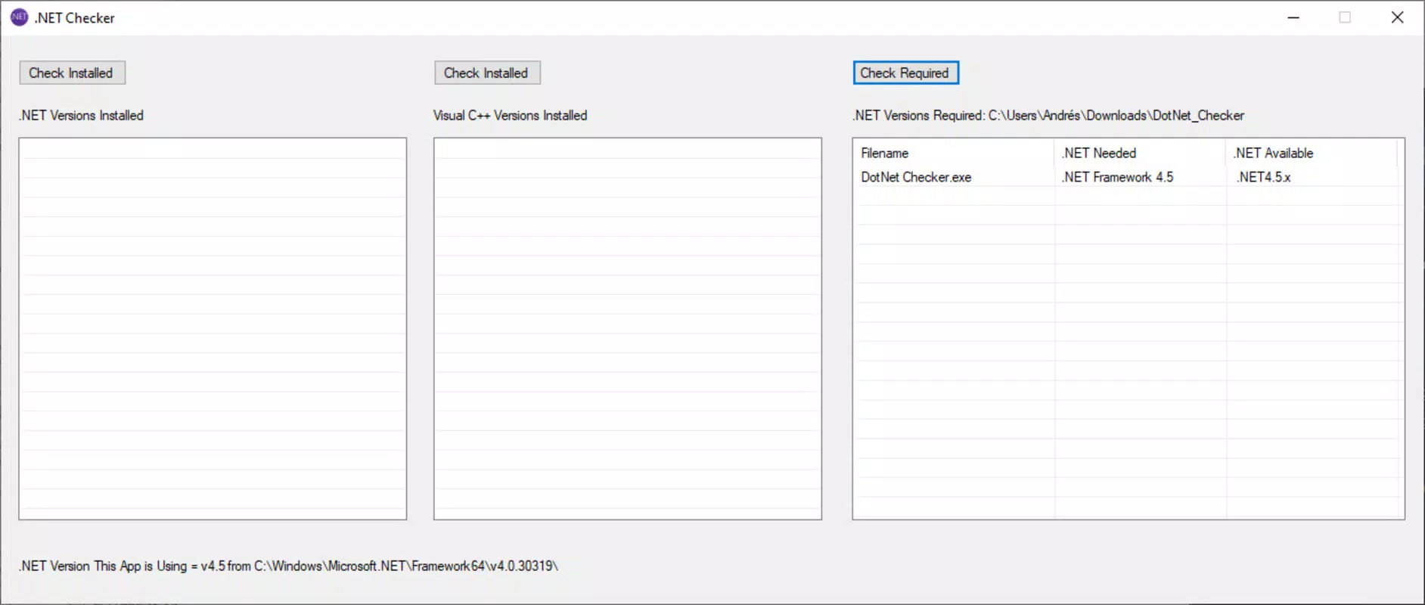Click the .NET Versions Installed label
1425x605 pixels.
[81, 115]
